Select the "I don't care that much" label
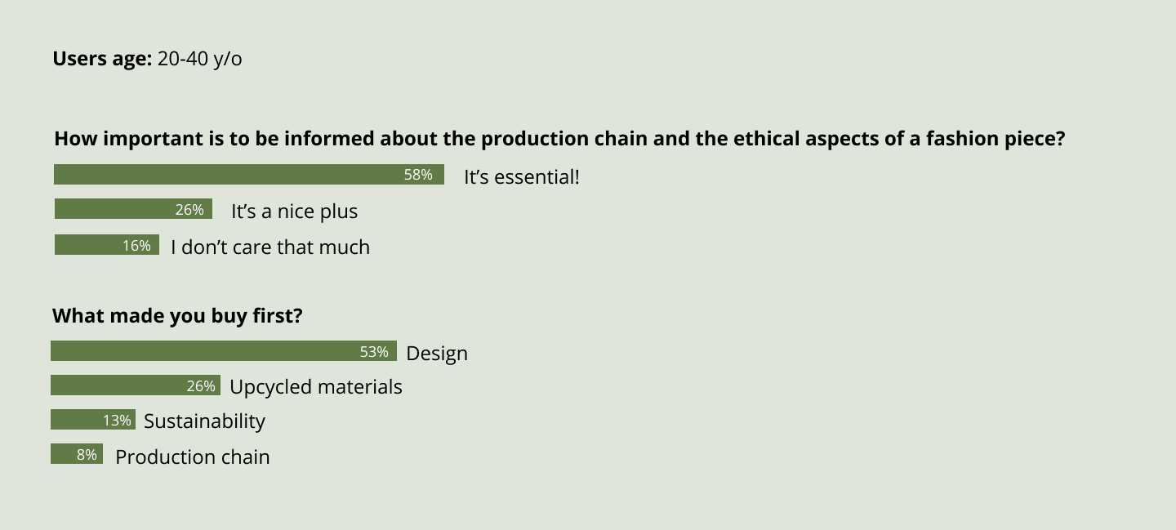Screen dimensions: 1176x530 pyautogui.click(x=270, y=247)
